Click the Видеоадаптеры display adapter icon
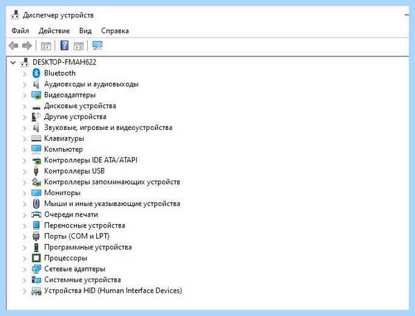 click(36, 95)
